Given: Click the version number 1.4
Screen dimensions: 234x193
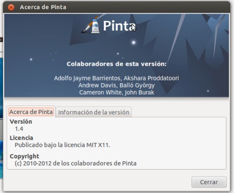Looking at the screenshot, I should click(x=19, y=129).
